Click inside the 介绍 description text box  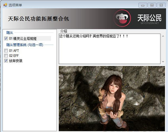pyautogui.click(x=109, y=49)
